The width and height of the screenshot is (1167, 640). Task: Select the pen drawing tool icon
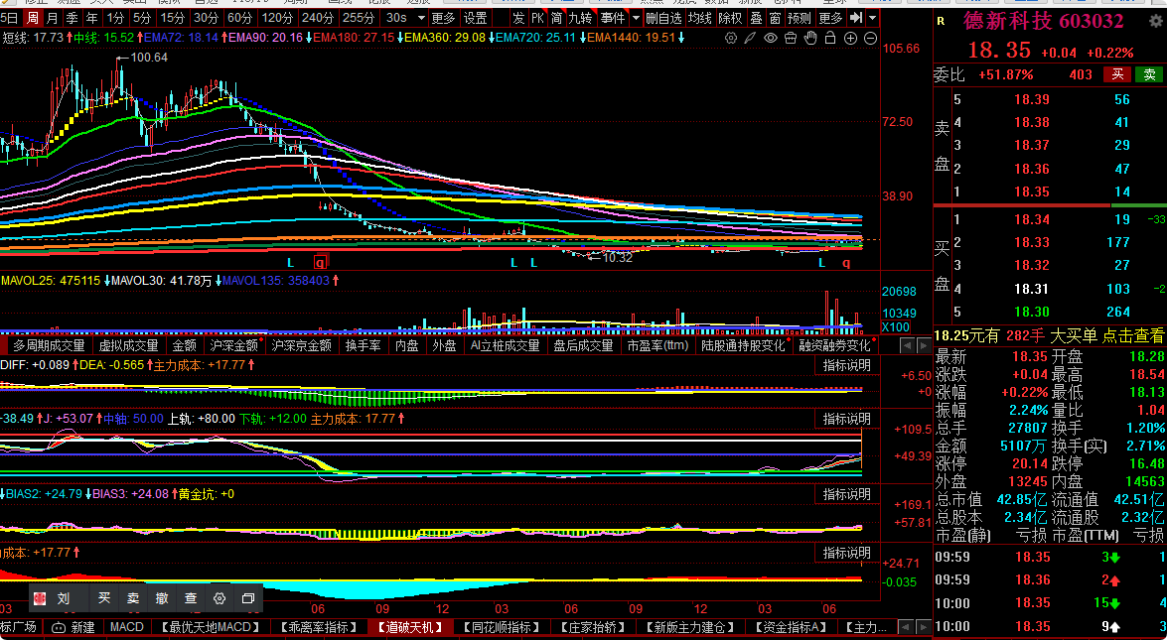tap(751, 37)
